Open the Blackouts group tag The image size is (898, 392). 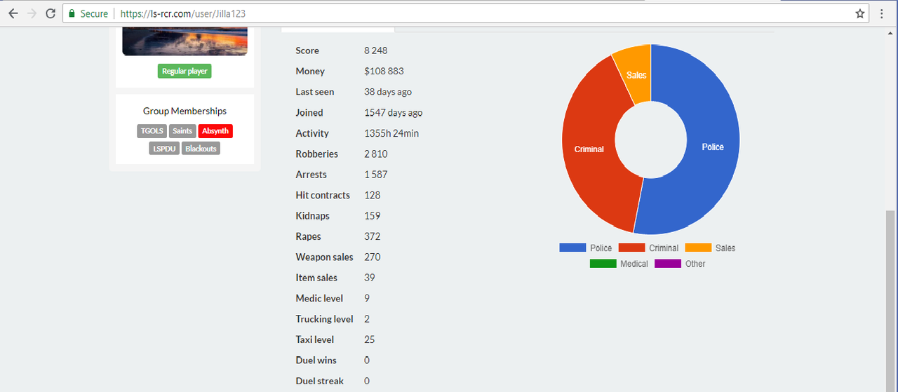(201, 149)
